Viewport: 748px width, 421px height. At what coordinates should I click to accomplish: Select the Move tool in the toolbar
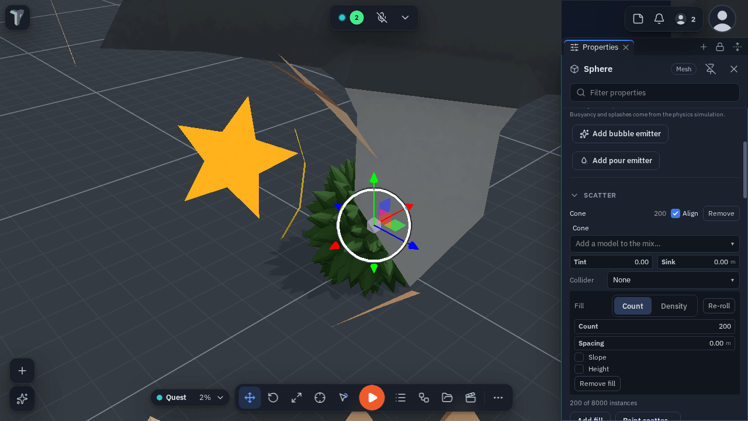click(250, 398)
